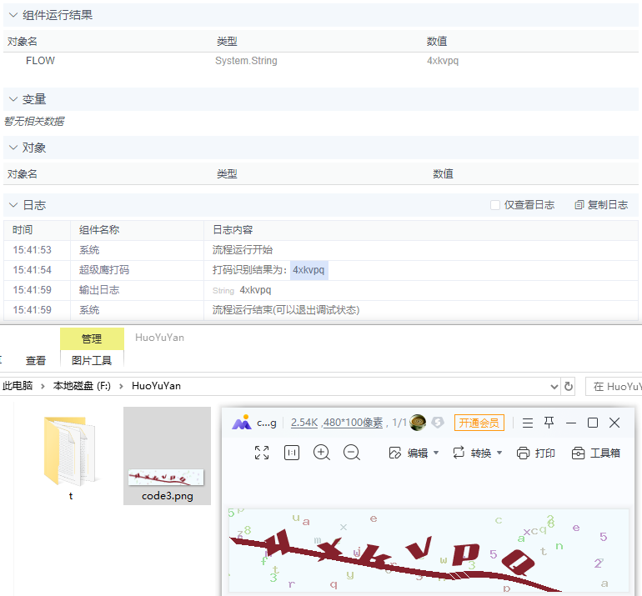
Task: Focus the 在 HuoYuYan search box
Action: [x=614, y=387]
